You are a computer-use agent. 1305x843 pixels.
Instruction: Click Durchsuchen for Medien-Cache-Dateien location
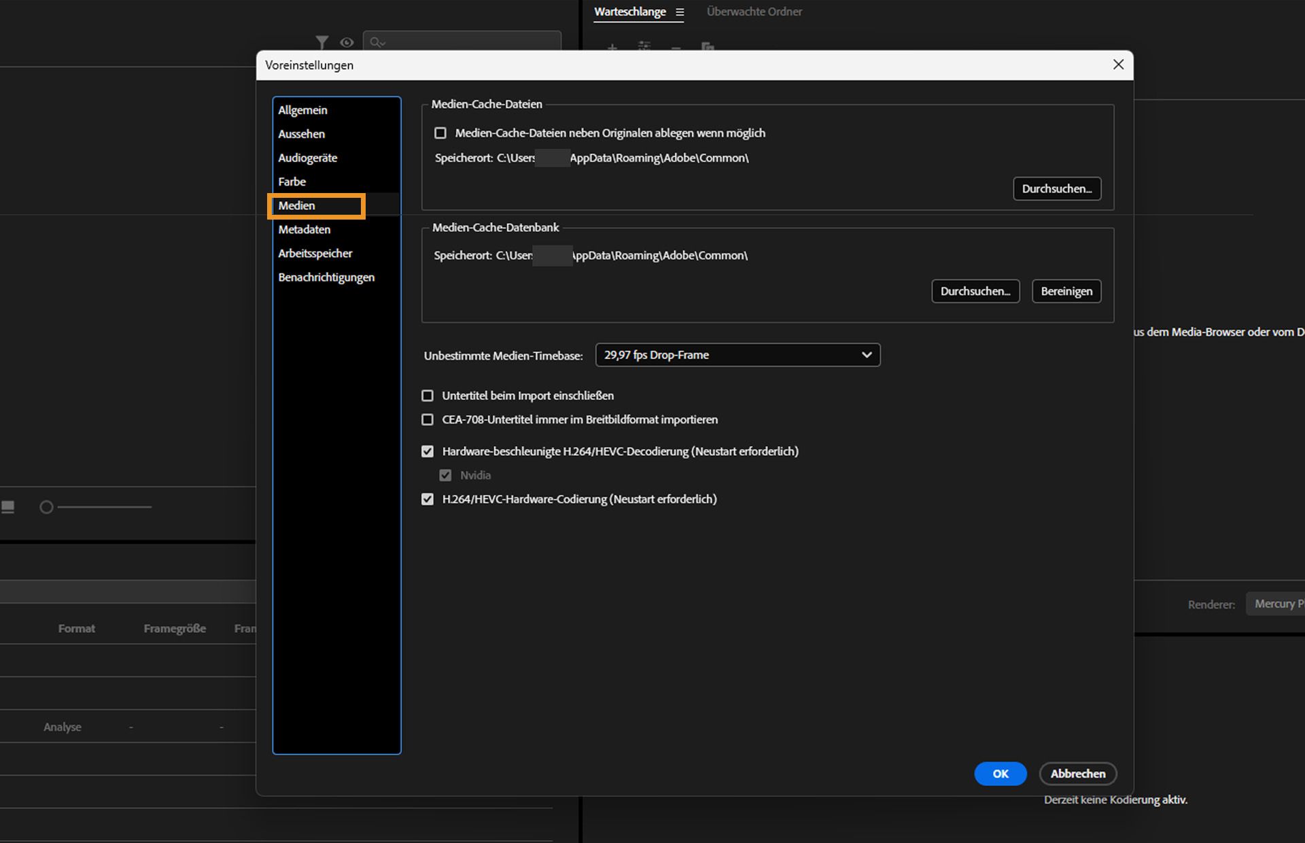tap(1056, 188)
